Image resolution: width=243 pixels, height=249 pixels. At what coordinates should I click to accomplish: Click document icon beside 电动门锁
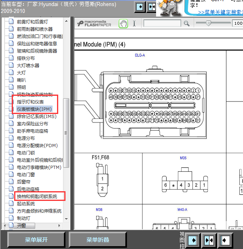(11, 152)
